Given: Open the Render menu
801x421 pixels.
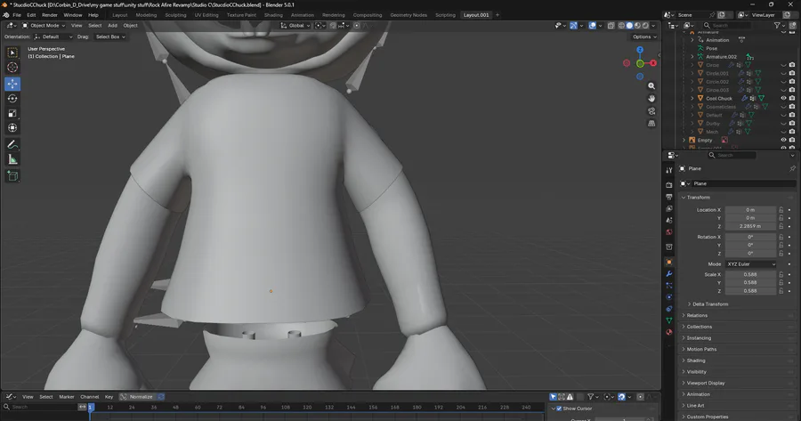Looking at the screenshot, I should 50,15.
